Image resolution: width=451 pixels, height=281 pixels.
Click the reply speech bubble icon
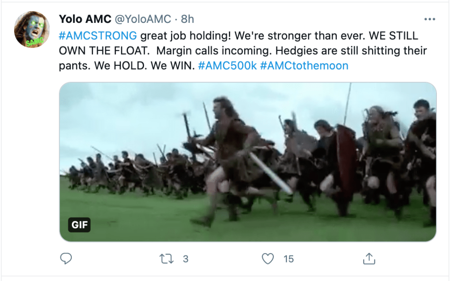pos(66,259)
